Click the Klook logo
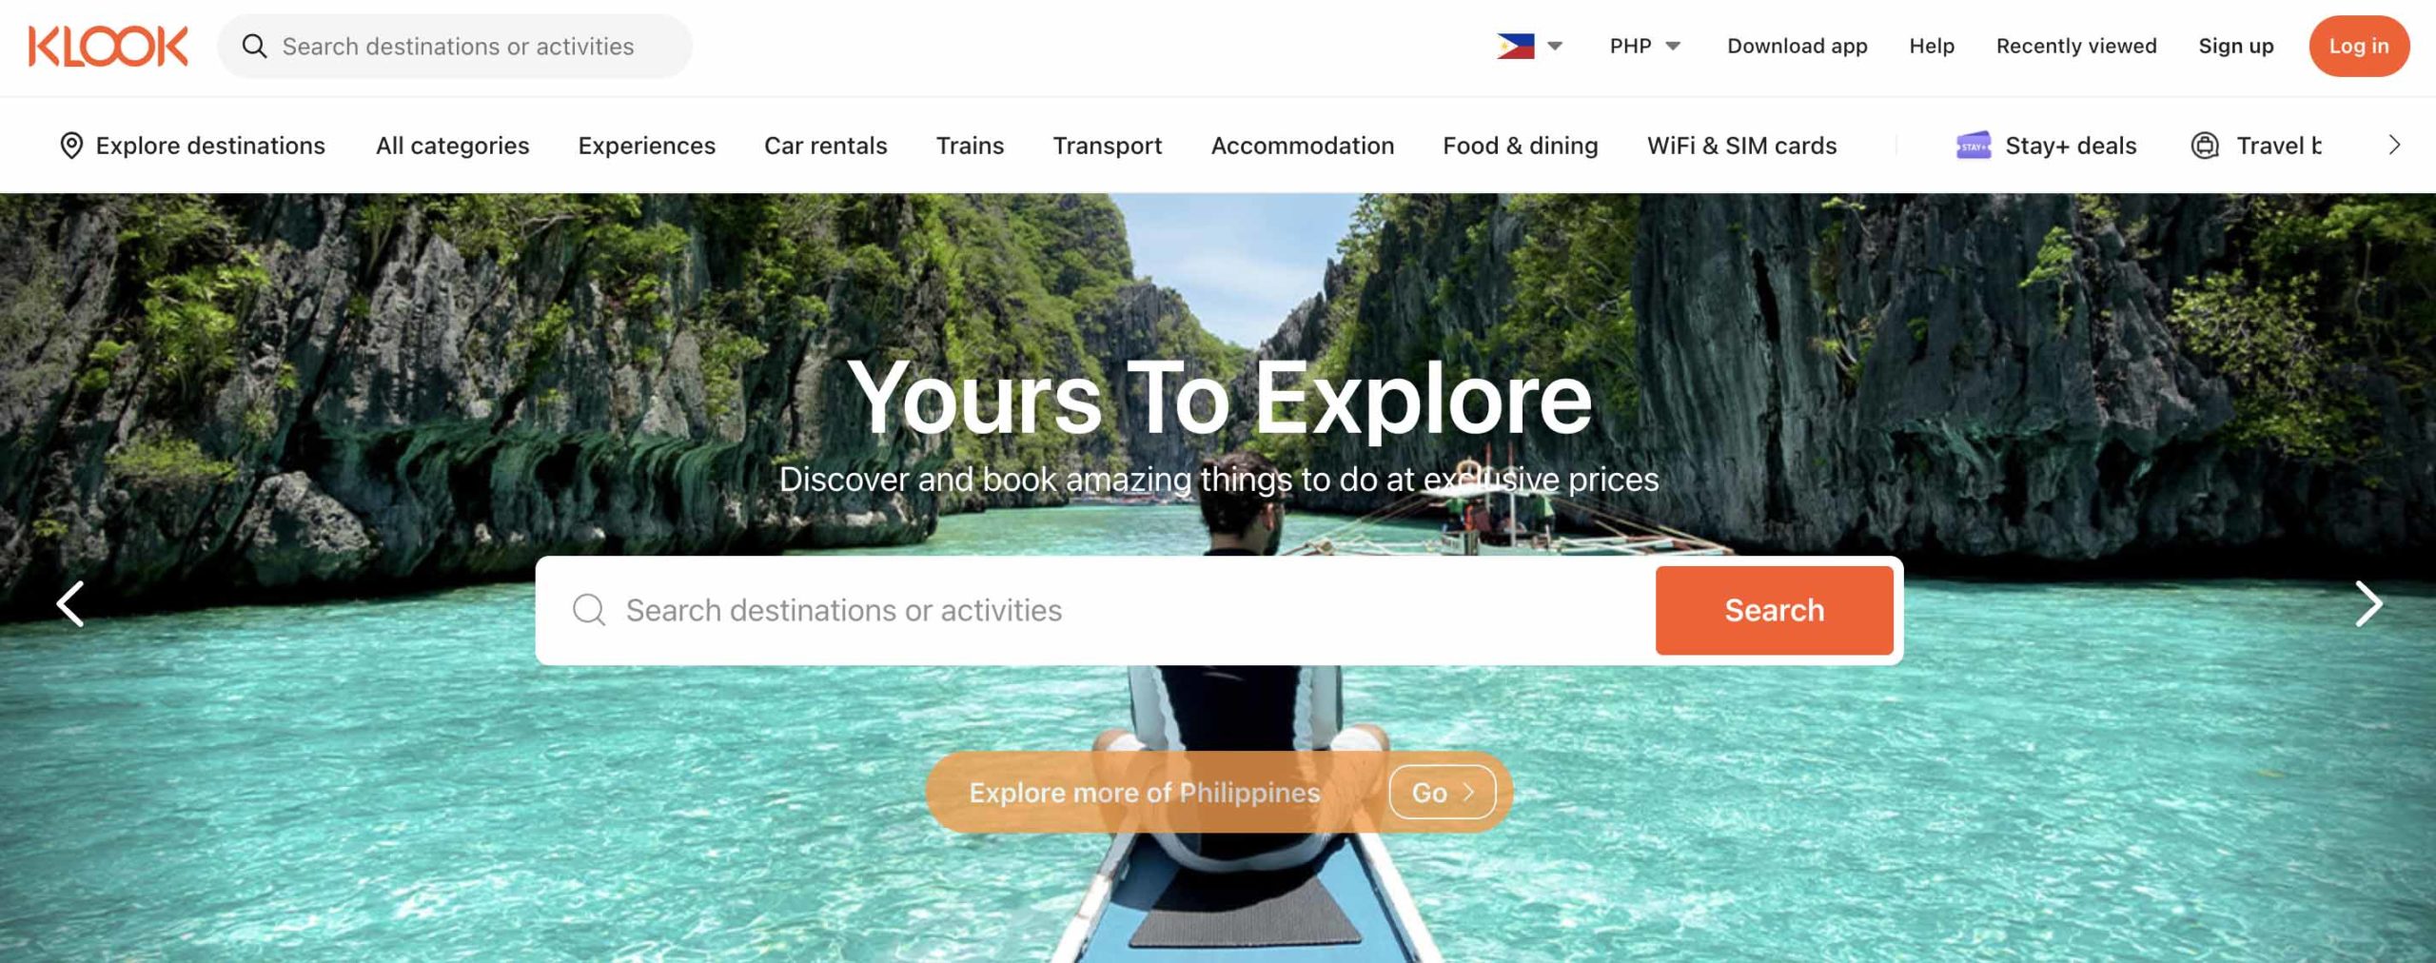This screenshot has width=2436, height=963. [108, 46]
